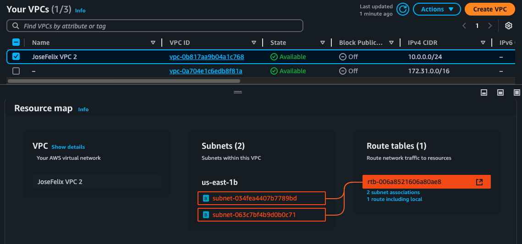Click JoseFelix VPC 2 name in table
This screenshot has width=522, height=244.
pos(54,57)
